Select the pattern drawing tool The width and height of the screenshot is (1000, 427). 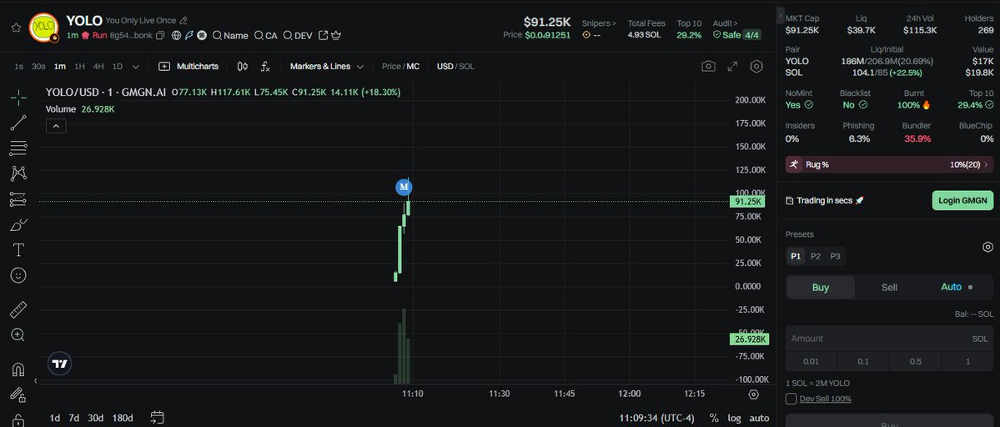tap(18, 173)
